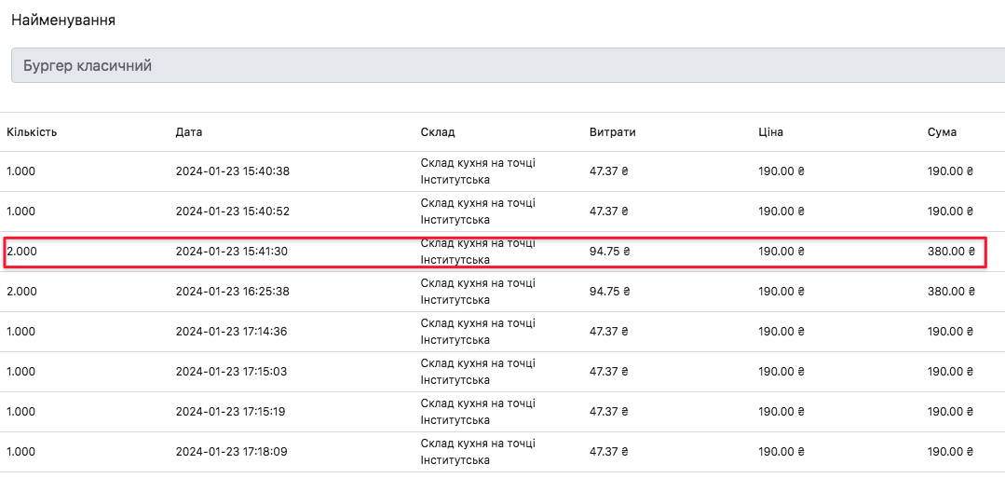Click the date 2024-01-23 15:40:52
The height and width of the screenshot is (478, 1005).
click(x=233, y=212)
